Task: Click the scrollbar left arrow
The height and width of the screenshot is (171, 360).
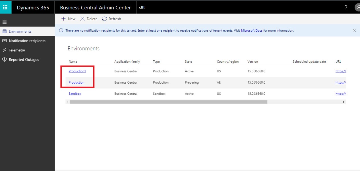Action: (x=68, y=102)
